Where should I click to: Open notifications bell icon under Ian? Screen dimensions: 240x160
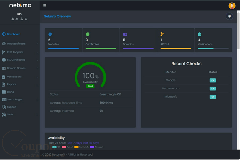point(17,19)
